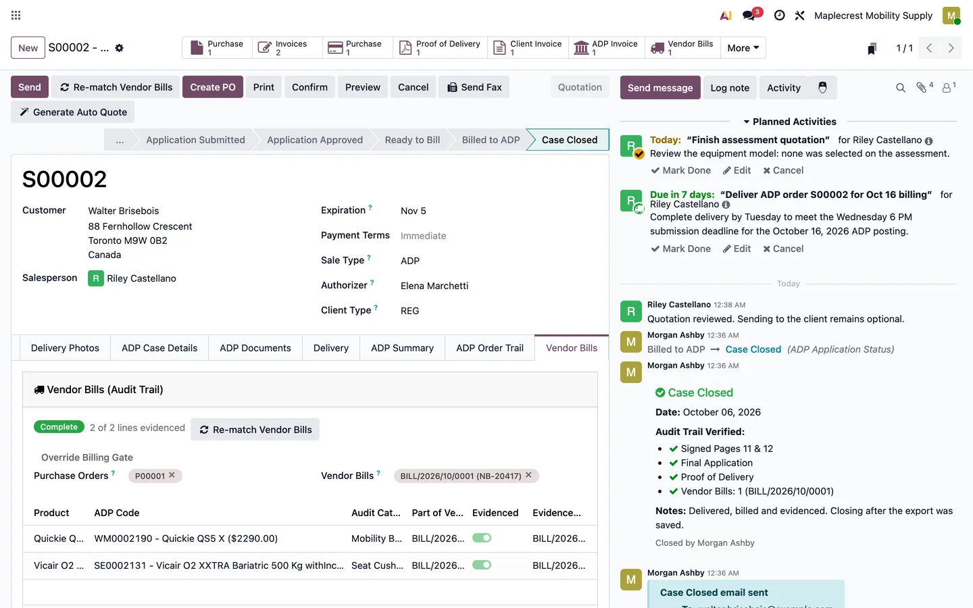This screenshot has width=973, height=608.
Task: Click the gear actions icon beside S00002
Action: pos(120,48)
